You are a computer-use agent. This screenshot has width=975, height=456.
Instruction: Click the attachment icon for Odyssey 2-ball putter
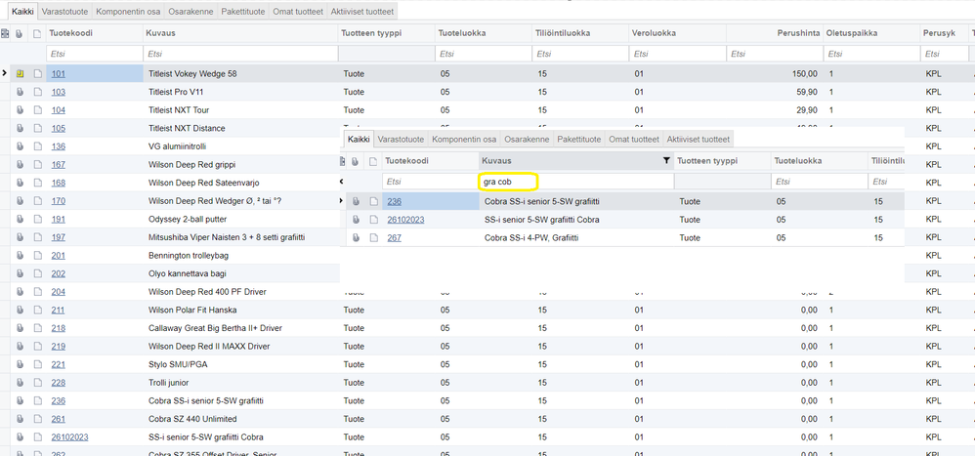(x=20, y=219)
